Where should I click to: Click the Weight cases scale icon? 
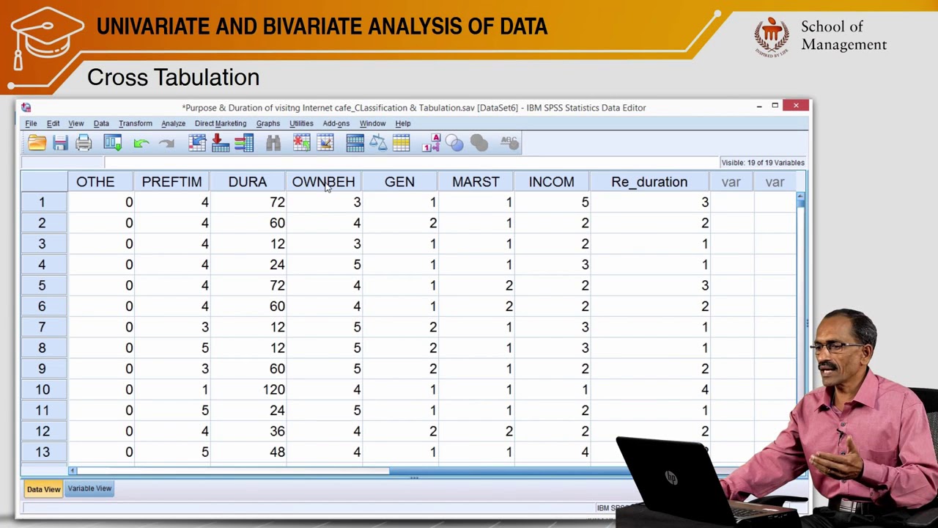click(378, 143)
